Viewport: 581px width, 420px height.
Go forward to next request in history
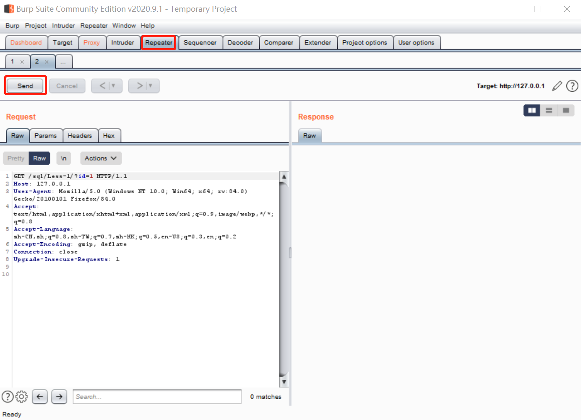pos(139,86)
